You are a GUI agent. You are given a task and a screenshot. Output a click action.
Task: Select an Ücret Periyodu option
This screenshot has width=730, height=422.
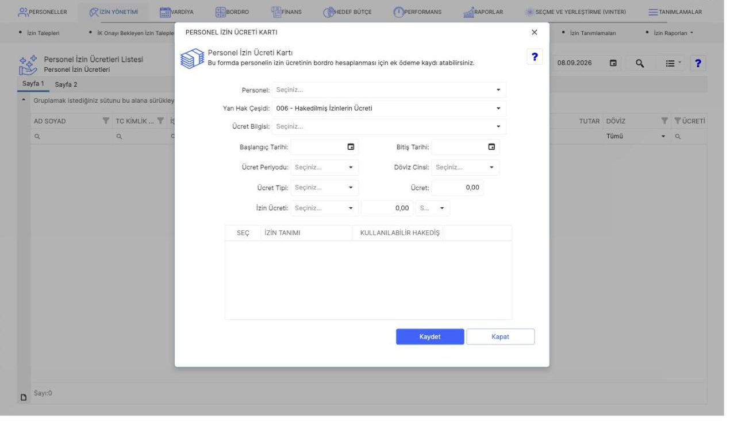(325, 168)
